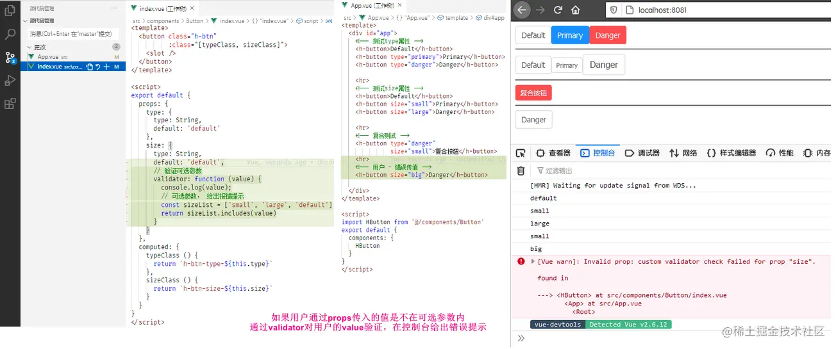Click the second-row Default size button
This screenshot has width=836, height=349.
533,65
